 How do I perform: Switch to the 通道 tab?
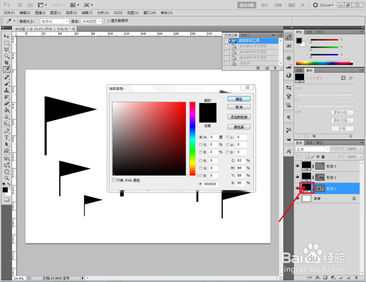[x=309, y=142]
